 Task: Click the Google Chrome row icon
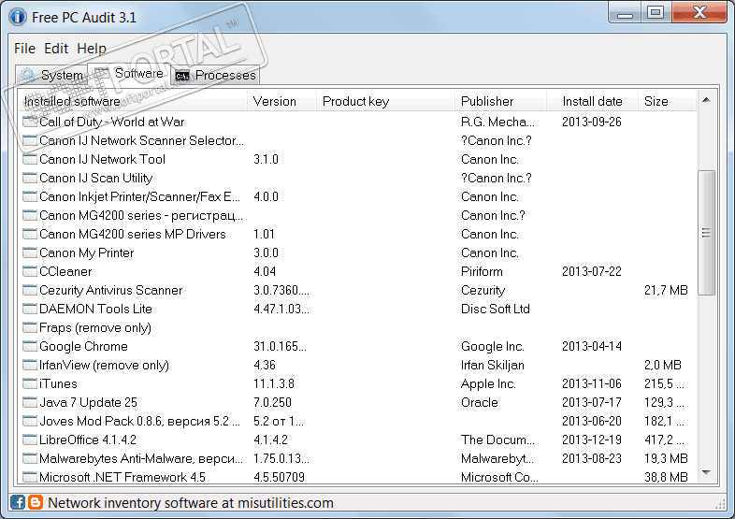[x=30, y=347]
